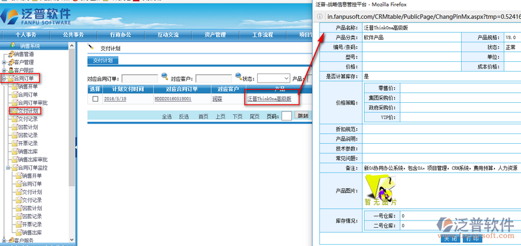Open the 行政办公 menu

pos(120,34)
